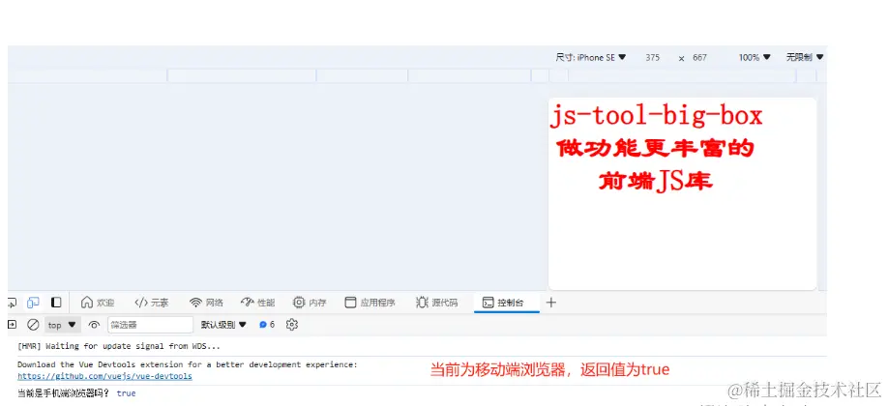Click the dock side panel icon
Screen dimensions: 888x406
coord(56,303)
